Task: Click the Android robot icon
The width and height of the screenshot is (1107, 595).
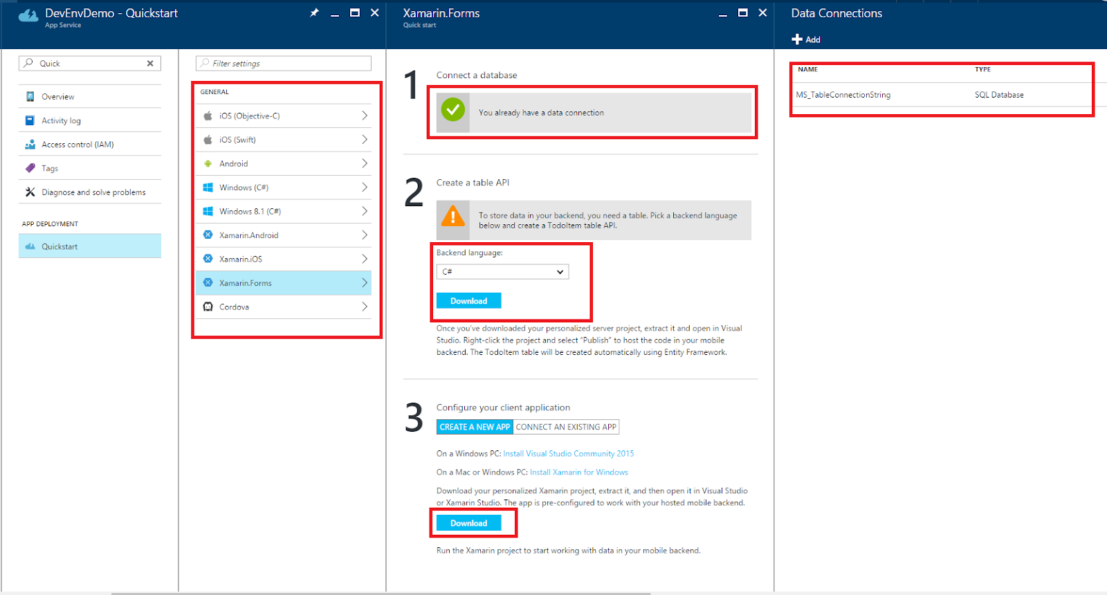Action: [208, 164]
